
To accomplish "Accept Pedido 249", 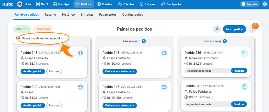I will pyautogui.click(x=33, y=106).
